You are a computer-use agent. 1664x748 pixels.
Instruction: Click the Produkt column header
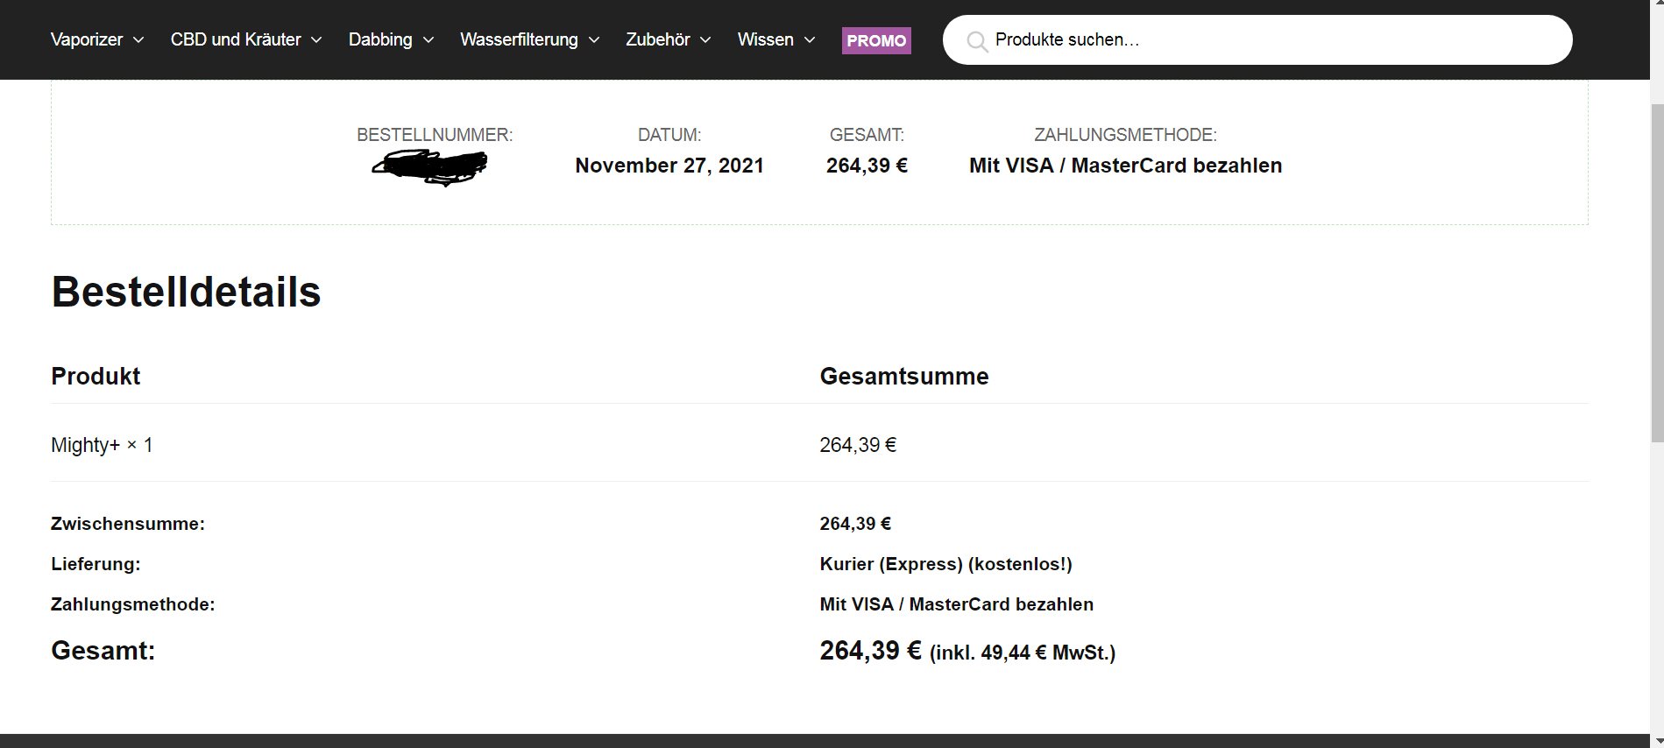[x=96, y=376]
